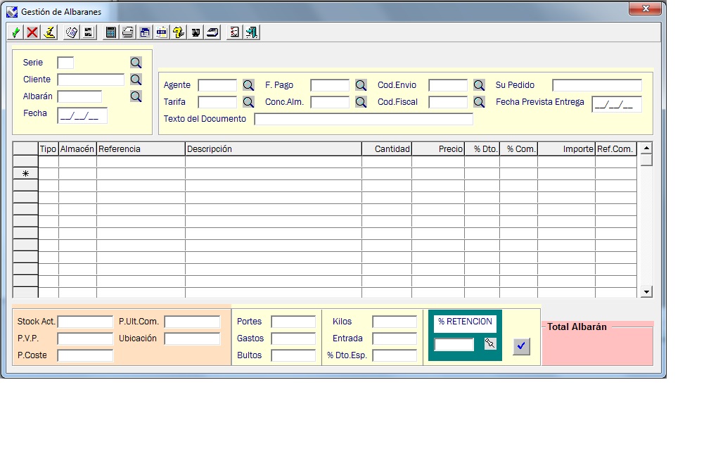Click the Tarifa search magnifier

pyautogui.click(x=248, y=102)
